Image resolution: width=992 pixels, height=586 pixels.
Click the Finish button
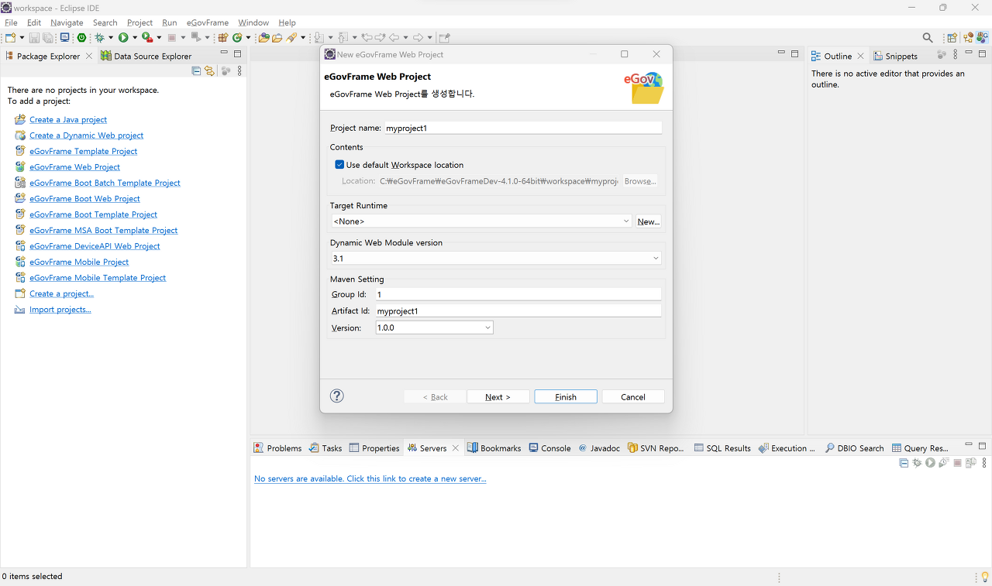[x=566, y=396]
